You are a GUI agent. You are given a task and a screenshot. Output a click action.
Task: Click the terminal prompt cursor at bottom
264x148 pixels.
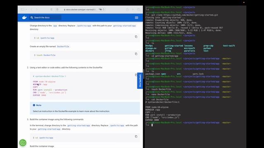152,125
